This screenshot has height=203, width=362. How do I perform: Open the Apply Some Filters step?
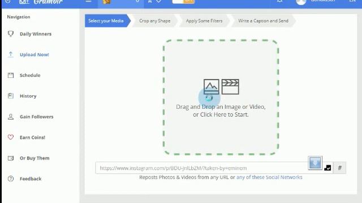204,21
